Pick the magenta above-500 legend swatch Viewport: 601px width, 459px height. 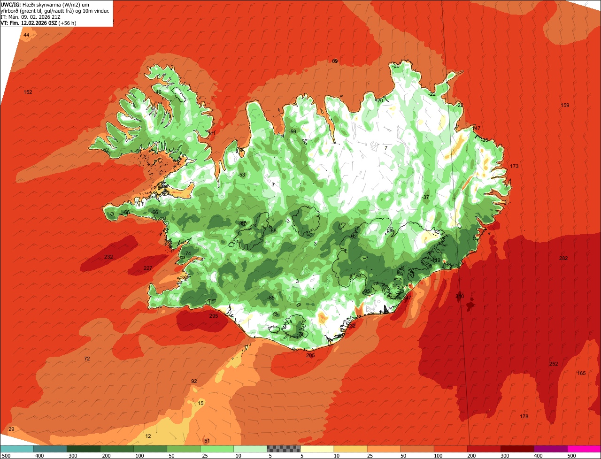point(584,449)
